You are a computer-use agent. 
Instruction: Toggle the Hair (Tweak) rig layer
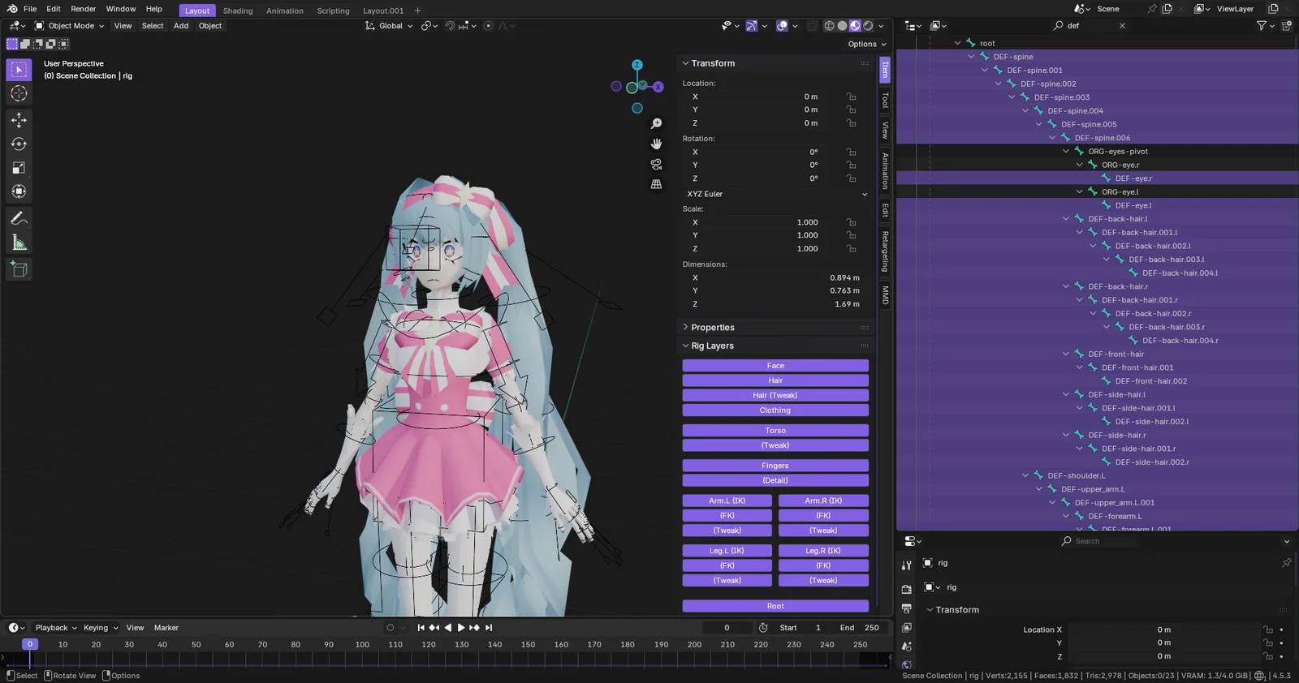775,396
